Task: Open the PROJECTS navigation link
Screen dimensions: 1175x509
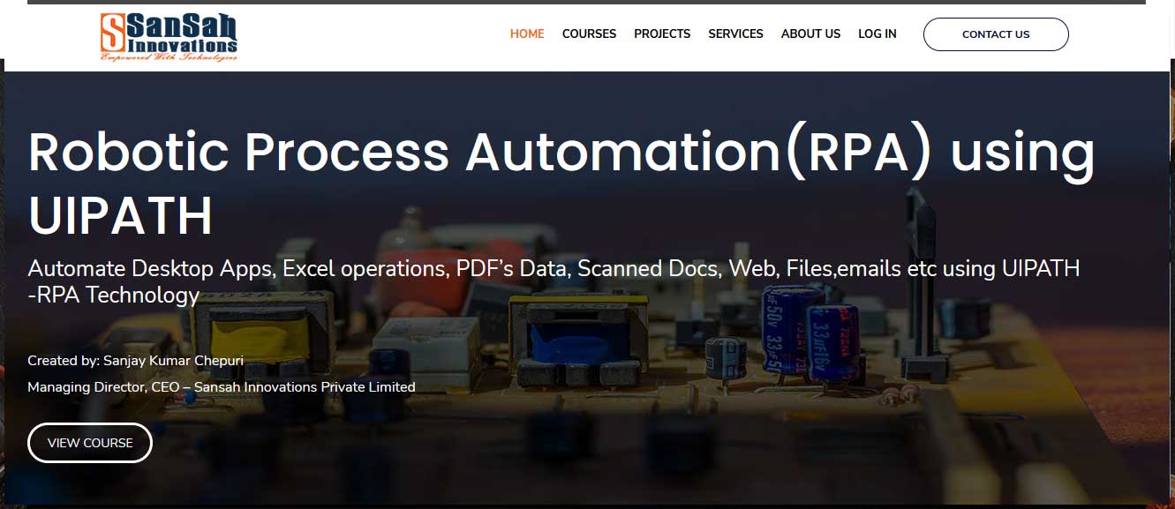Action: coord(662,34)
